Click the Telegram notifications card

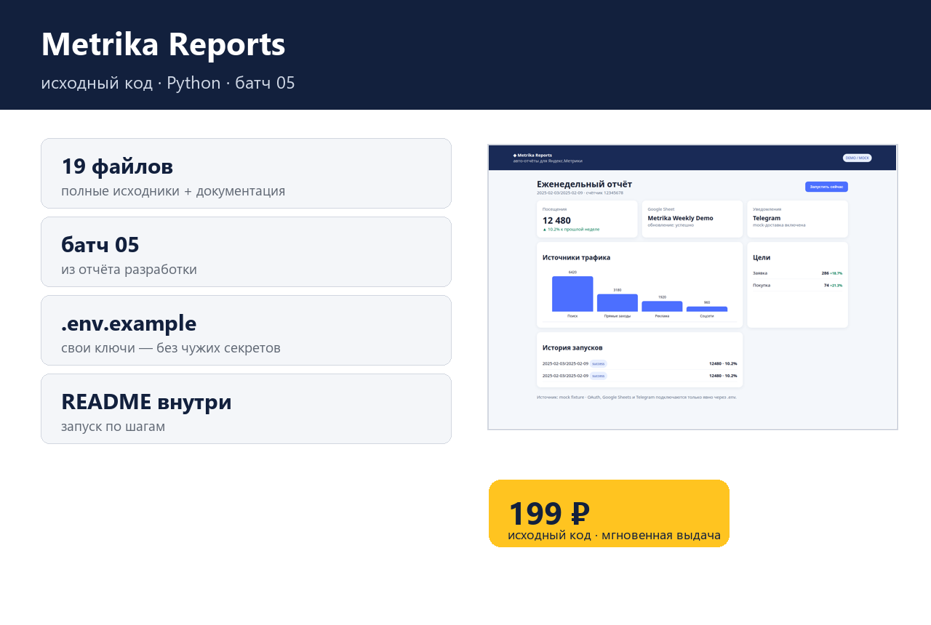(x=797, y=219)
